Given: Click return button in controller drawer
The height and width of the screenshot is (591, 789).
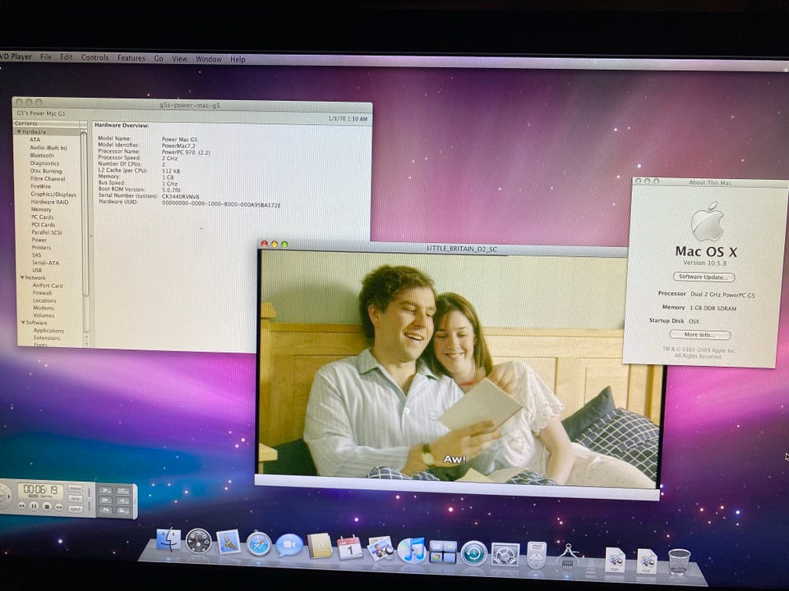Looking at the screenshot, I should (x=106, y=510).
